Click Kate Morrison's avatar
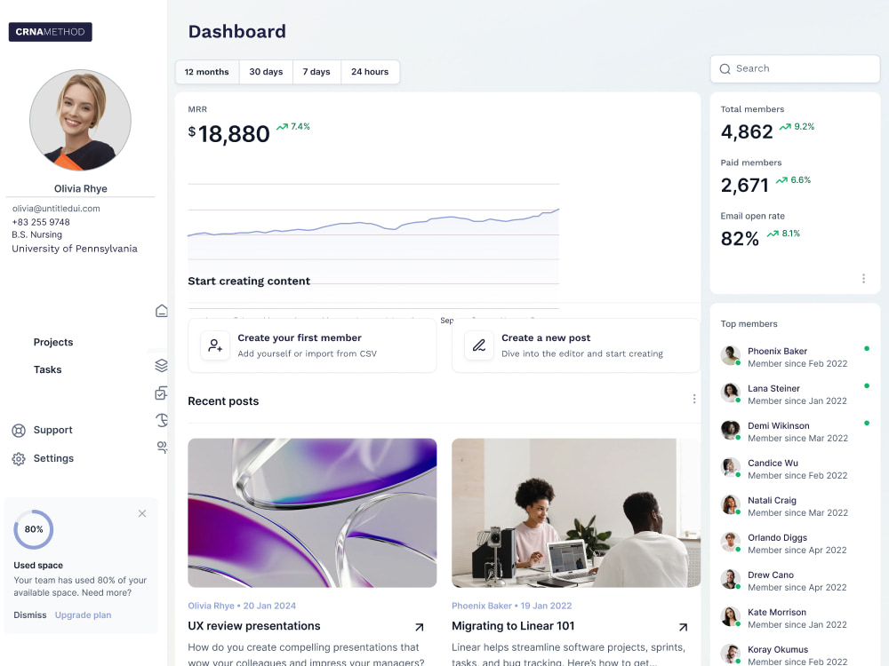This screenshot has height=666, width=889. coord(731,617)
